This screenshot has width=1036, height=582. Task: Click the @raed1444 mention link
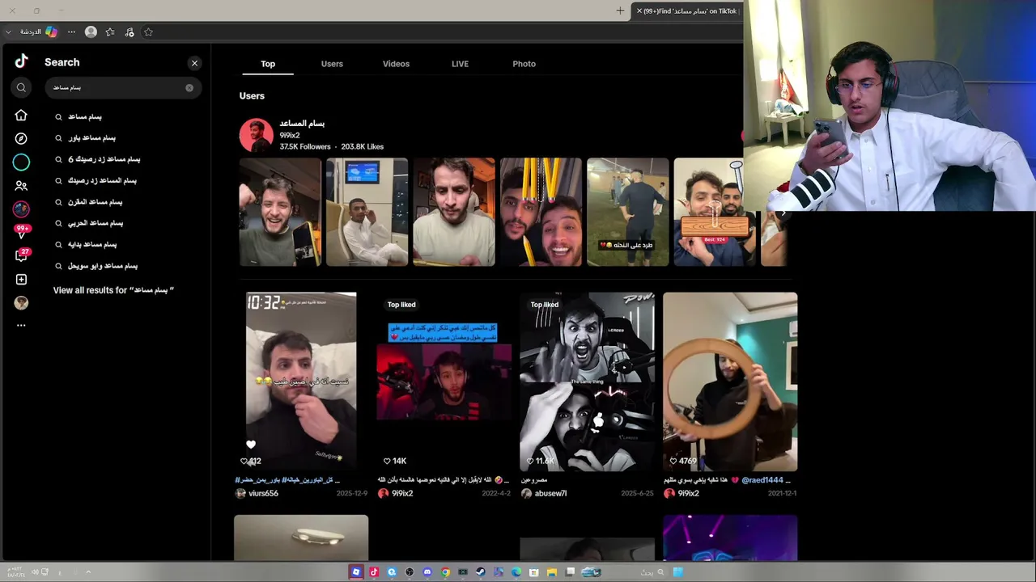click(762, 480)
